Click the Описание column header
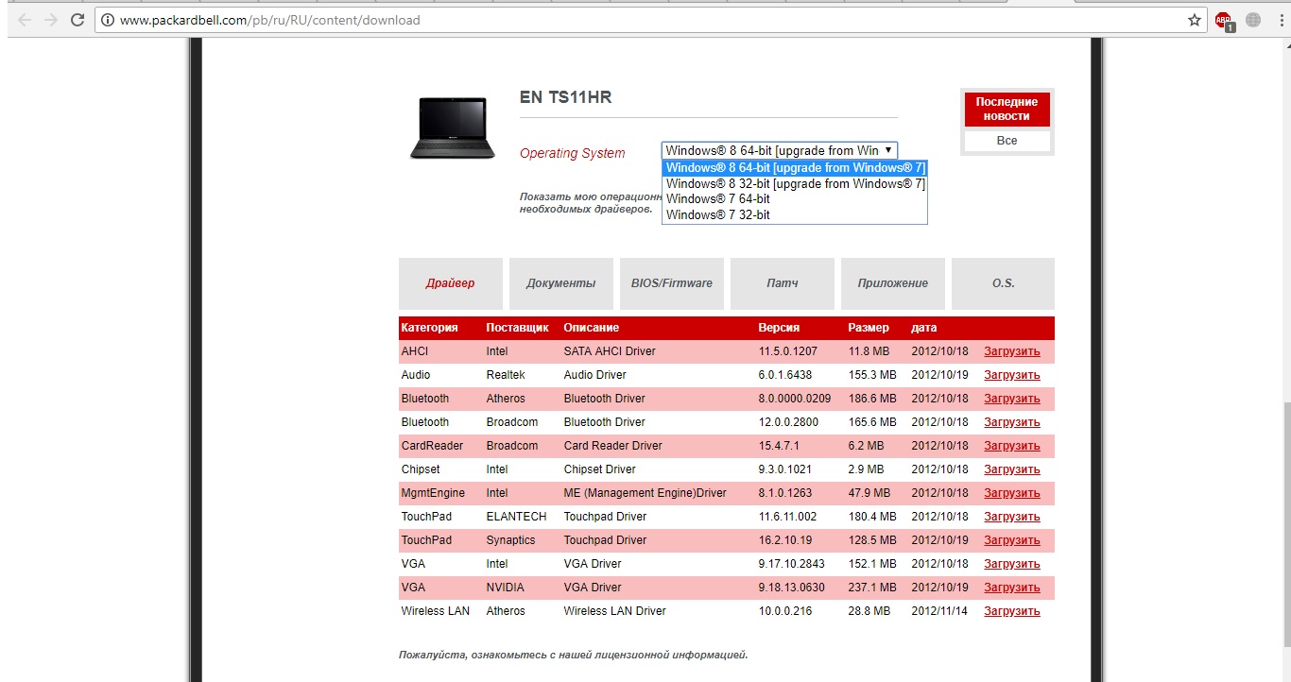Viewport: 1291px width, 682px height. 592,328
